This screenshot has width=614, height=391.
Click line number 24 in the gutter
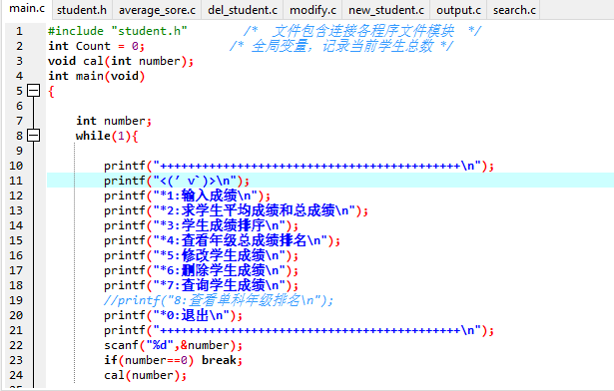point(16,375)
